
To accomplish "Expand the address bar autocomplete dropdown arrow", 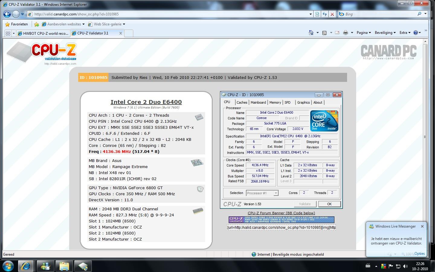I will point(311,14).
